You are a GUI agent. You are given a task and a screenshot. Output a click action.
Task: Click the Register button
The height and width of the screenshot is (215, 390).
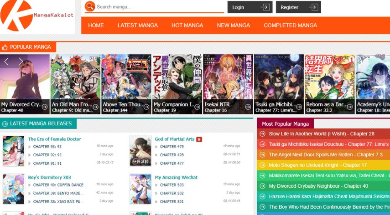[x=298, y=7]
